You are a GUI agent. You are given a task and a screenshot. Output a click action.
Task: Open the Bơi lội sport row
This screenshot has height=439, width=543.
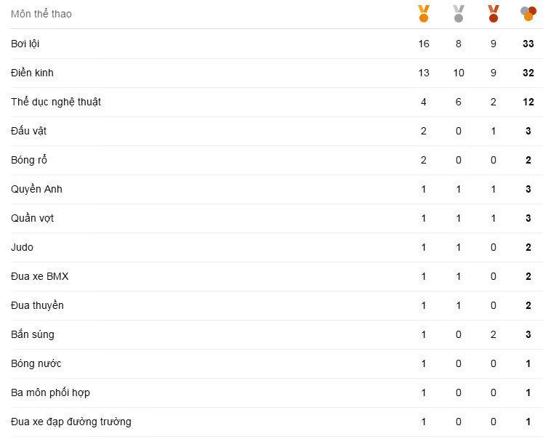[25, 44]
